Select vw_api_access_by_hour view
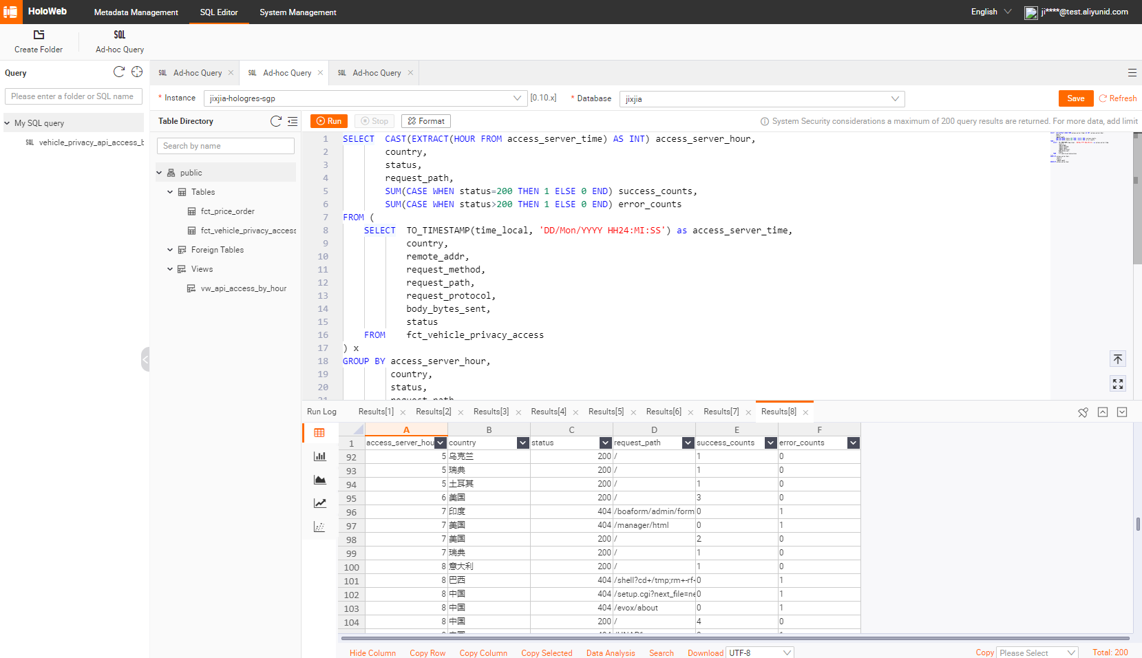This screenshot has width=1142, height=658. (244, 288)
